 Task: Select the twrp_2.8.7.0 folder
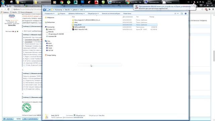pyautogui.click(x=115, y=25)
